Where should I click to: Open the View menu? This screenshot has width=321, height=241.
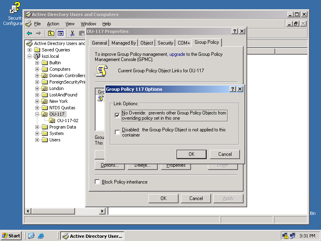[70, 24]
